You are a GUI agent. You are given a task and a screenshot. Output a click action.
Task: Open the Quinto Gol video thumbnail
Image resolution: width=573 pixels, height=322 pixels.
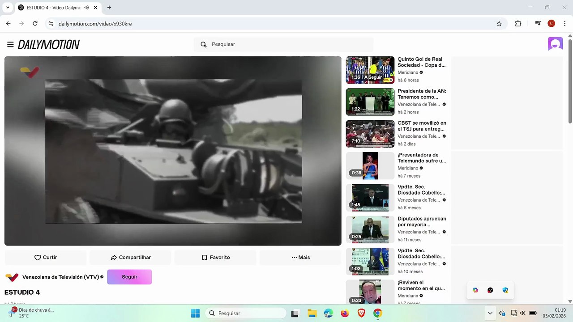pos(370,70)
